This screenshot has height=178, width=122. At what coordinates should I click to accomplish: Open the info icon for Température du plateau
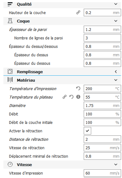[78, 97]
